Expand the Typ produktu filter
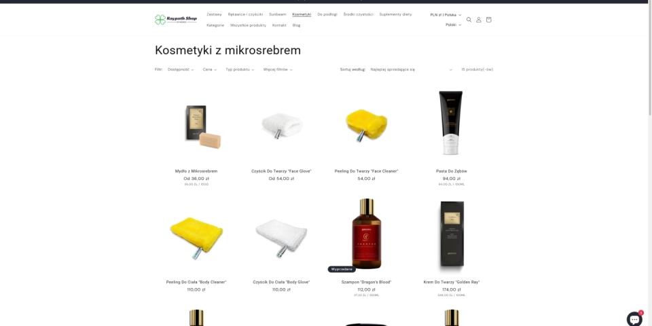 (240, 69)
